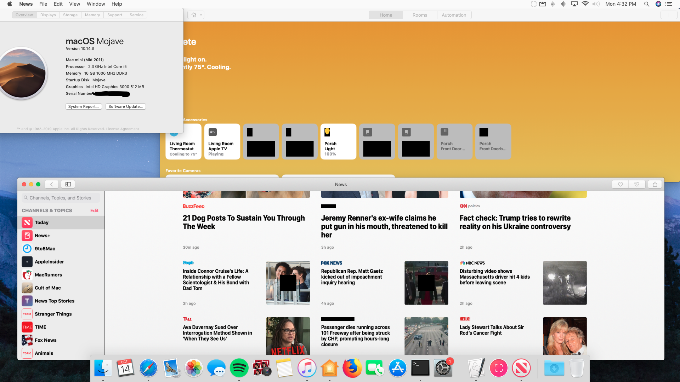Toggle the News sidebar visibility button
The width and height of the screenshot is (680, 382).
(x=68, y=184)
